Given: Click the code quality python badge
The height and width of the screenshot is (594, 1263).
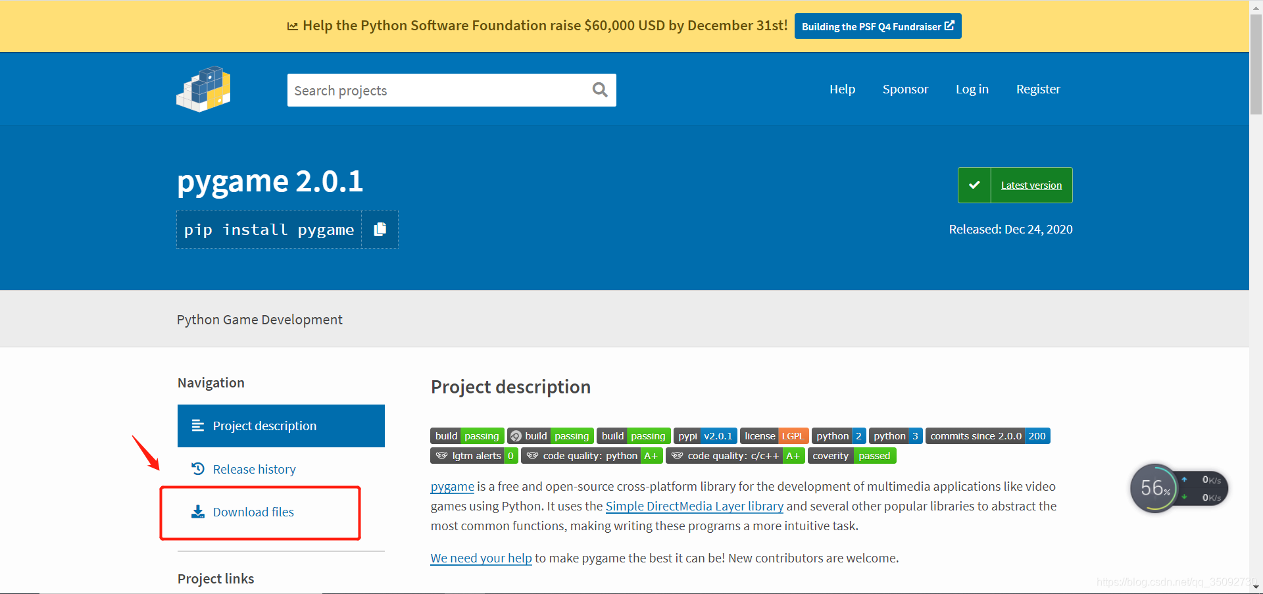Looking at the screenshot, I should point(592,456).
